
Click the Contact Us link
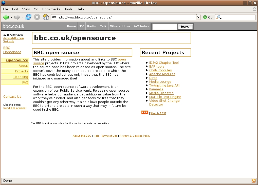tap(12, 97)
